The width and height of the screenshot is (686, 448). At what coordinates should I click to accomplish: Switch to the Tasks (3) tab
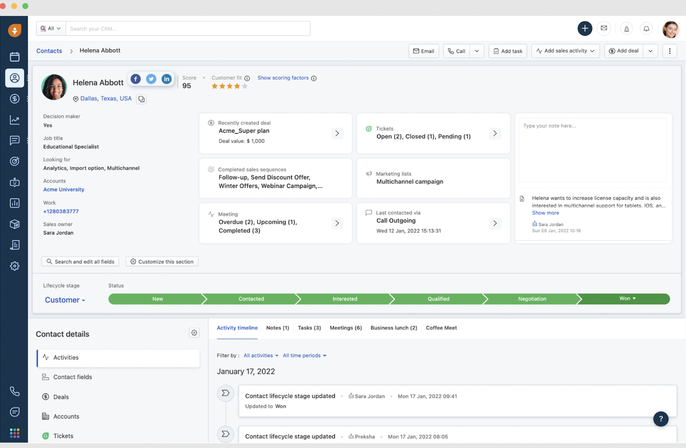point(309,328)
